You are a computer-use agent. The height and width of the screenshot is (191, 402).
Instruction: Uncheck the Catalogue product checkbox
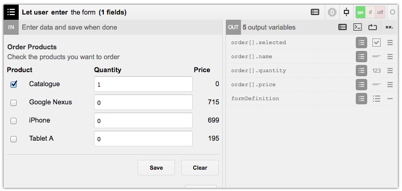click(14, 84)
